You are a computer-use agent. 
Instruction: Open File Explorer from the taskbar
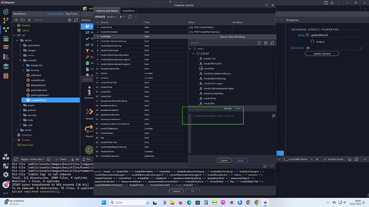(172, 203)
